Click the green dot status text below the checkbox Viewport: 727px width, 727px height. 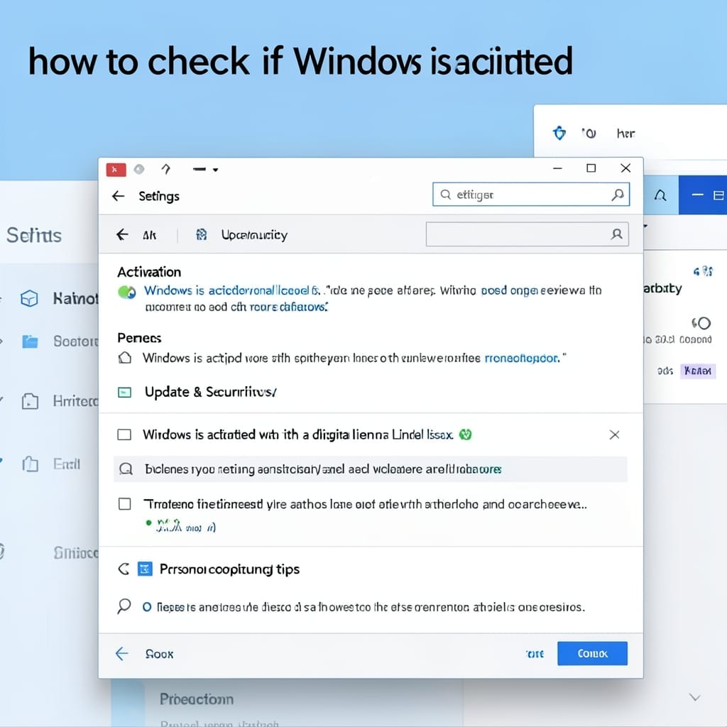click(x=181, y=526)
